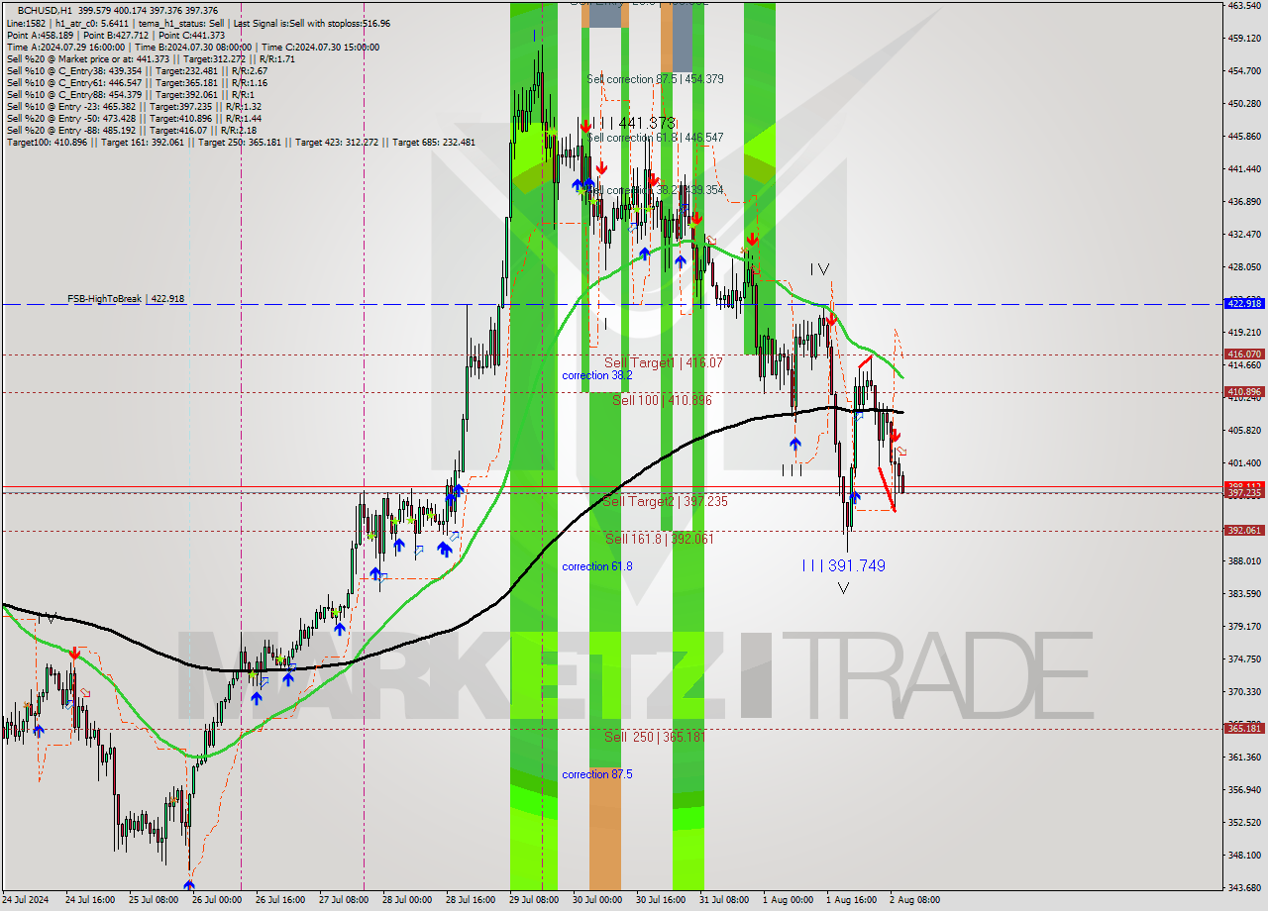Click the red 392.061 price tag on axis
Viewport: 1268px width, 911px height.
tap(1244, 531)
